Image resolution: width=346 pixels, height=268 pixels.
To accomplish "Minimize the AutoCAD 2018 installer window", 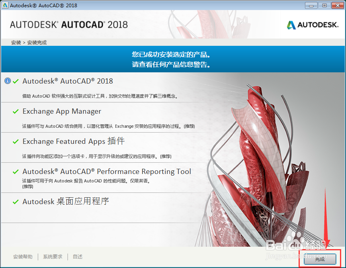I will pos(311,6).
